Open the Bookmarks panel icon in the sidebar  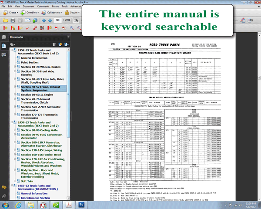coord(4,46)
